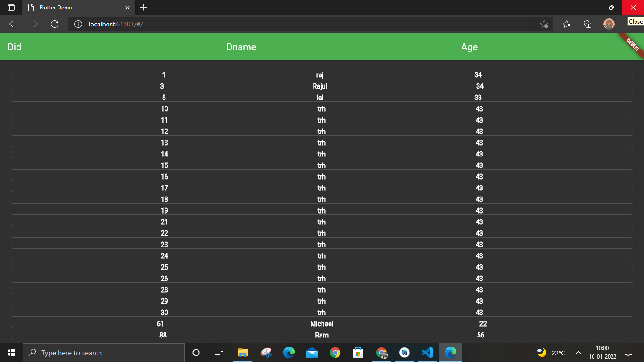Close the Flutter Demo tab

tap(127, 8)
